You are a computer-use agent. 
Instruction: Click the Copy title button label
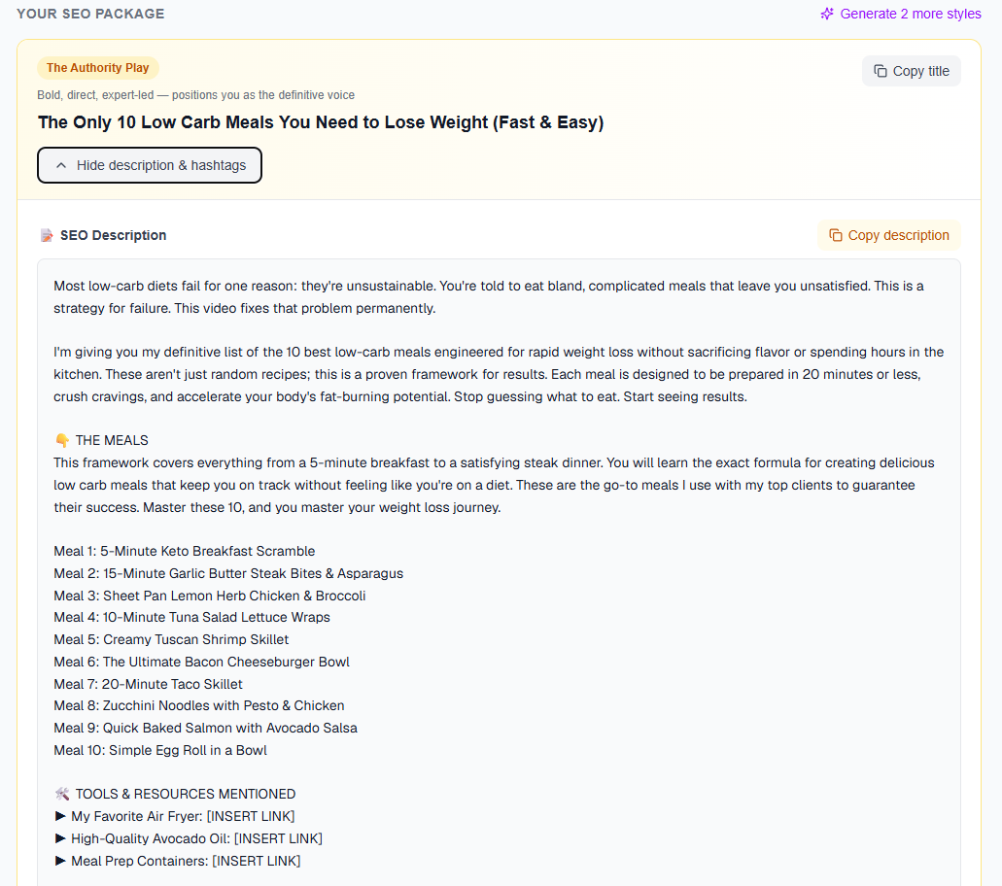(x=920, y=71)
